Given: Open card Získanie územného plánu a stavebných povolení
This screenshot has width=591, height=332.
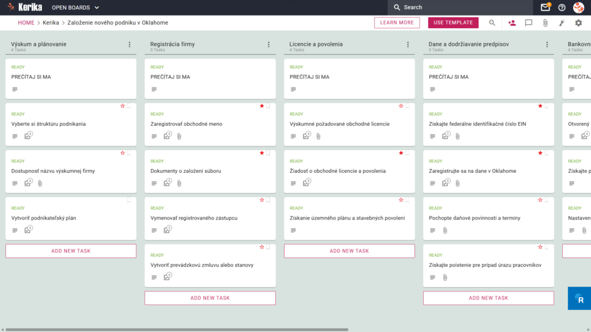Looking at the screenshot, I should point(349,218).
